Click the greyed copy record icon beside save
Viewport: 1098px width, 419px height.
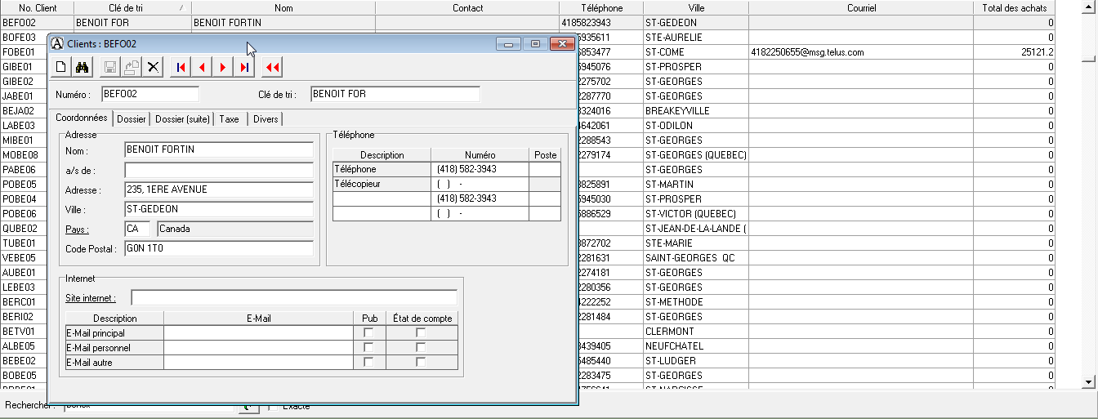click(131, 67)
